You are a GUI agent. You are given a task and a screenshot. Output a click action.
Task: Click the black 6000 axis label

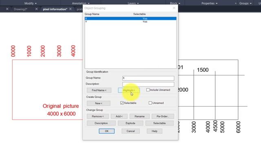tap(238, 127)
